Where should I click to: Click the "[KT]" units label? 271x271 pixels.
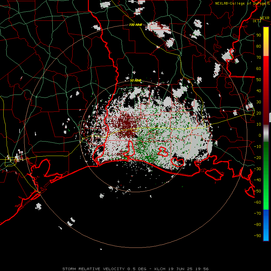click(x=257, y=21)
